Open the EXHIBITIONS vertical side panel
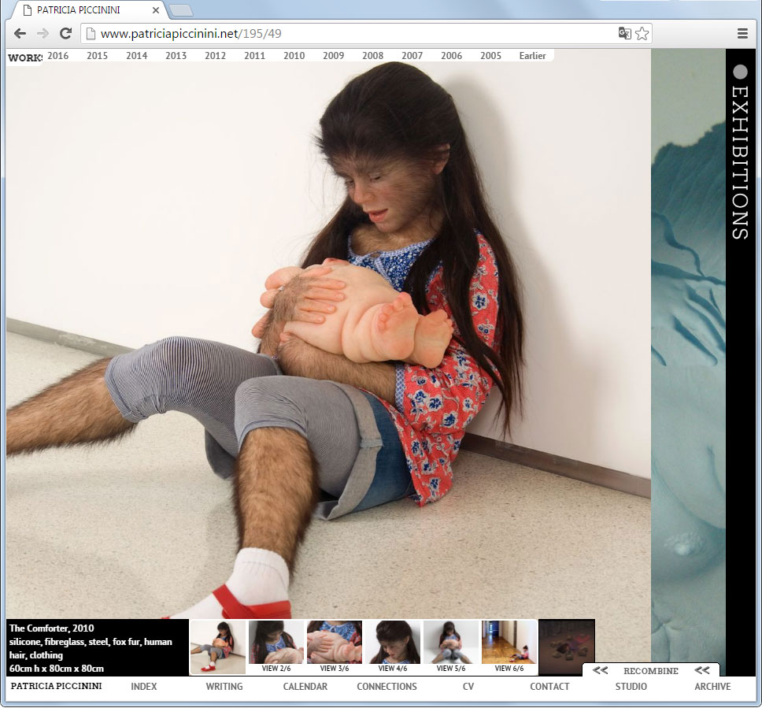Image resolution: width=762 pixels, height=708 pixels. (x=740, y=163)
